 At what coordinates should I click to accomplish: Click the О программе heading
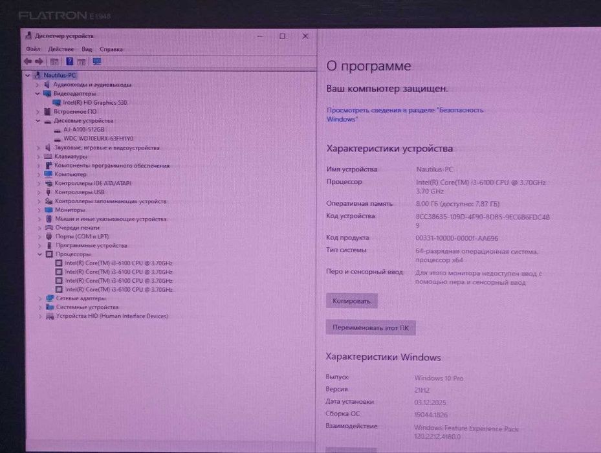click(x=368, y=66)
